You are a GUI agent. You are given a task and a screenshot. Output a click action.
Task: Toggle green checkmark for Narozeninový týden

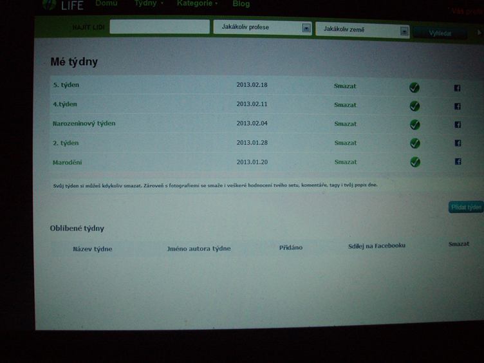coord(414,124)
